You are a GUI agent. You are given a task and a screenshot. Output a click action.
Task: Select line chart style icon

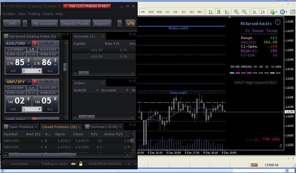(227, 12)
